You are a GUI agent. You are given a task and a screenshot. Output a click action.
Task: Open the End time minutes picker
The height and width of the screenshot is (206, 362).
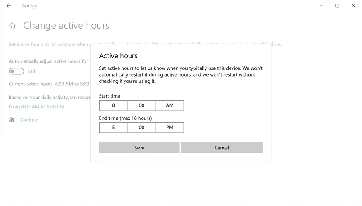141,128
